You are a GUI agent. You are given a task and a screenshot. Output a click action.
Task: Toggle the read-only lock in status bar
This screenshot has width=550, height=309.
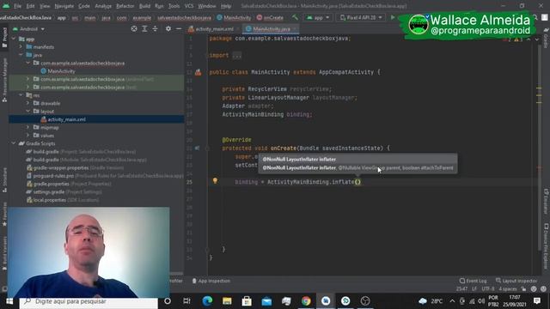[523, 289]
